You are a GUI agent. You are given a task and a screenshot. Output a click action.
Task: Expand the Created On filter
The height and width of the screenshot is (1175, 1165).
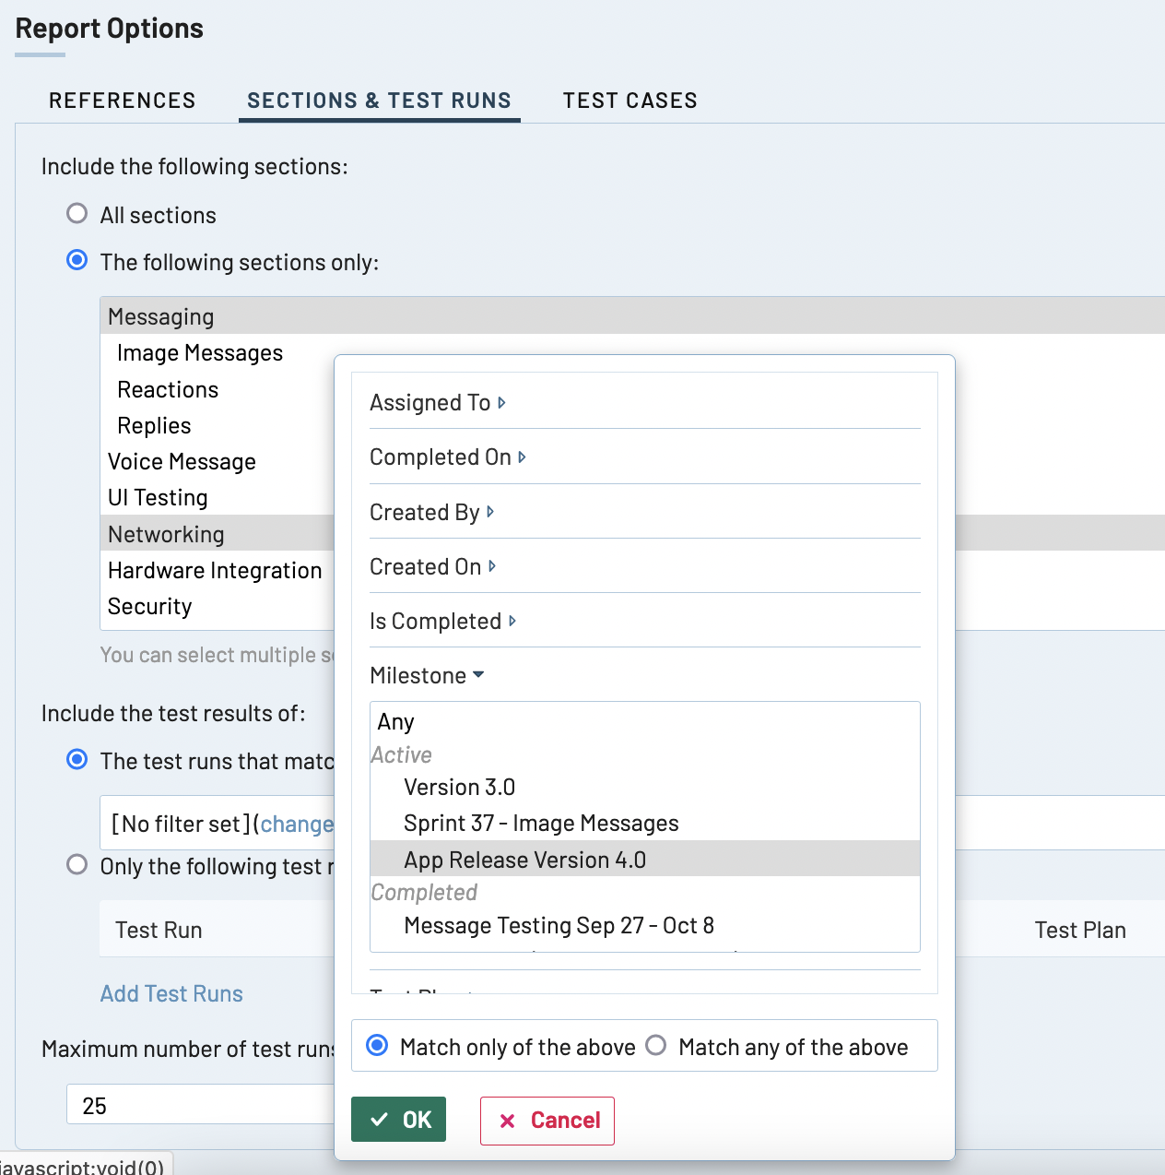432,566
